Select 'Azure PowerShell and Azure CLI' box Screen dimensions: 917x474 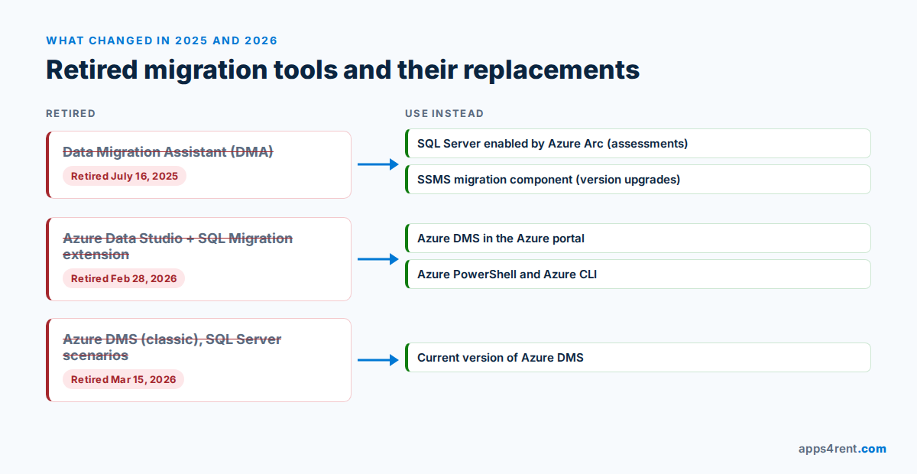638,274
